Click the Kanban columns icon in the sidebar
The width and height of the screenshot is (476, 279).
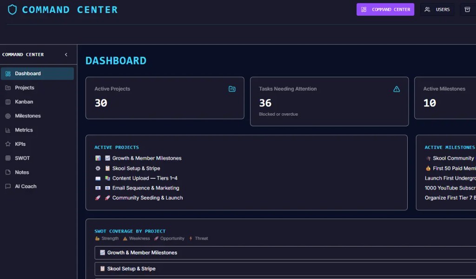tap(7, 102)
